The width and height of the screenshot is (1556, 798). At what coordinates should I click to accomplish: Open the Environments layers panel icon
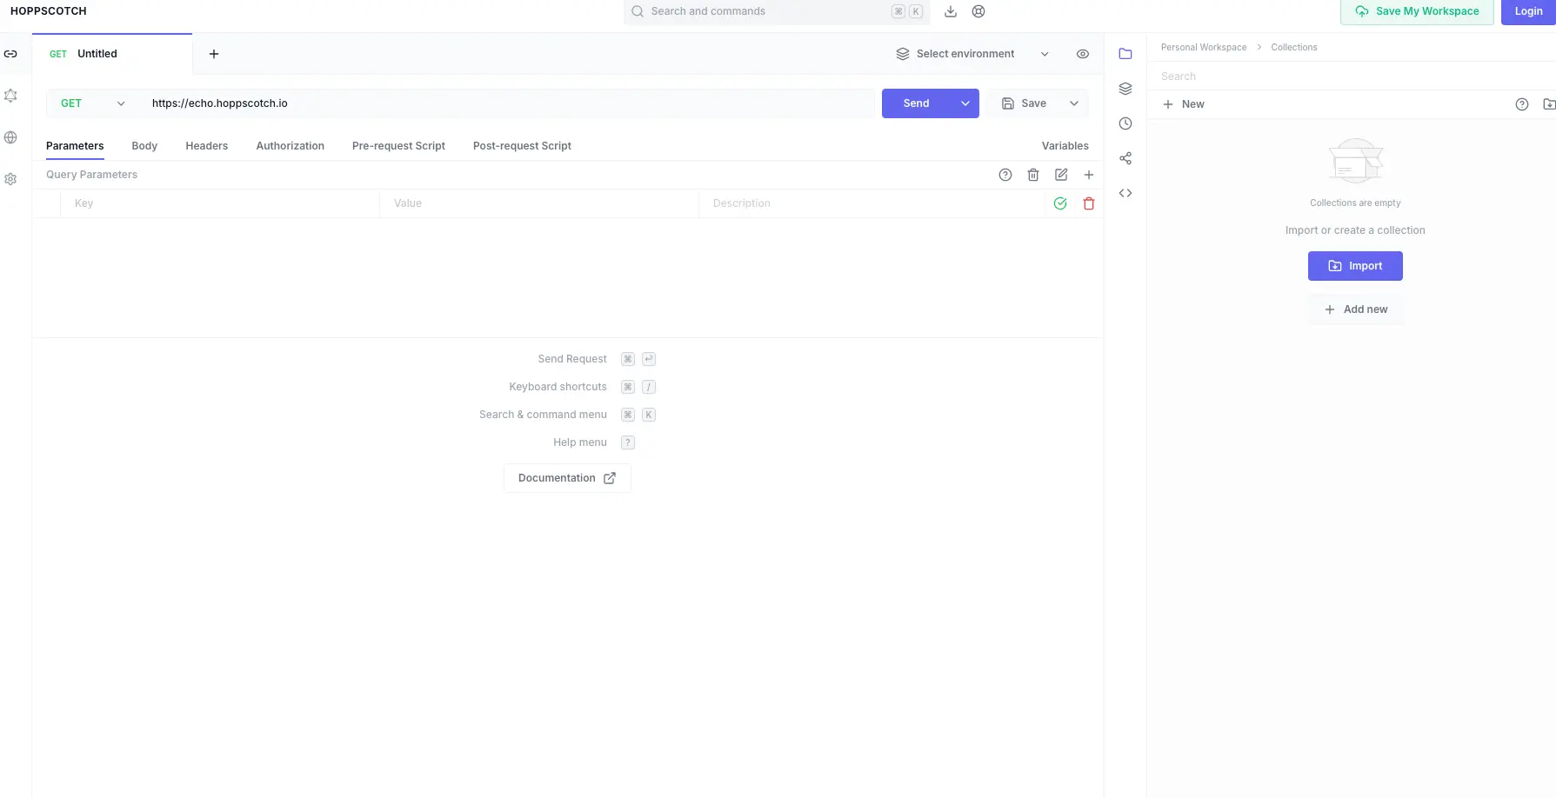tap(1125, 89)
